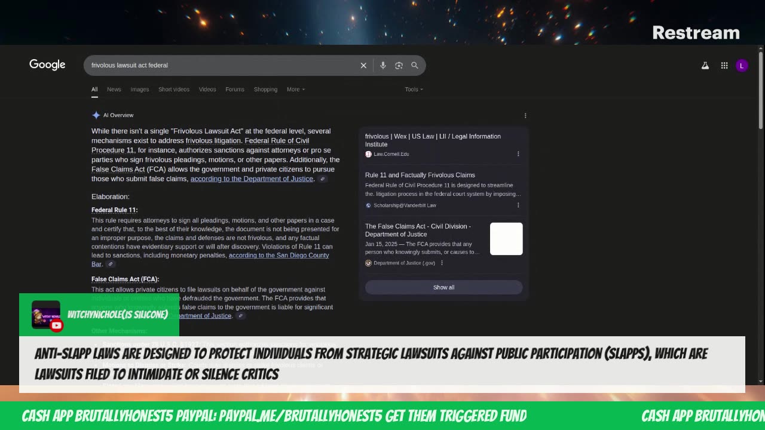This screenshot has height=430, width=765.
Task: Expand the Tools dropdown
Action: tap(414, 90)
